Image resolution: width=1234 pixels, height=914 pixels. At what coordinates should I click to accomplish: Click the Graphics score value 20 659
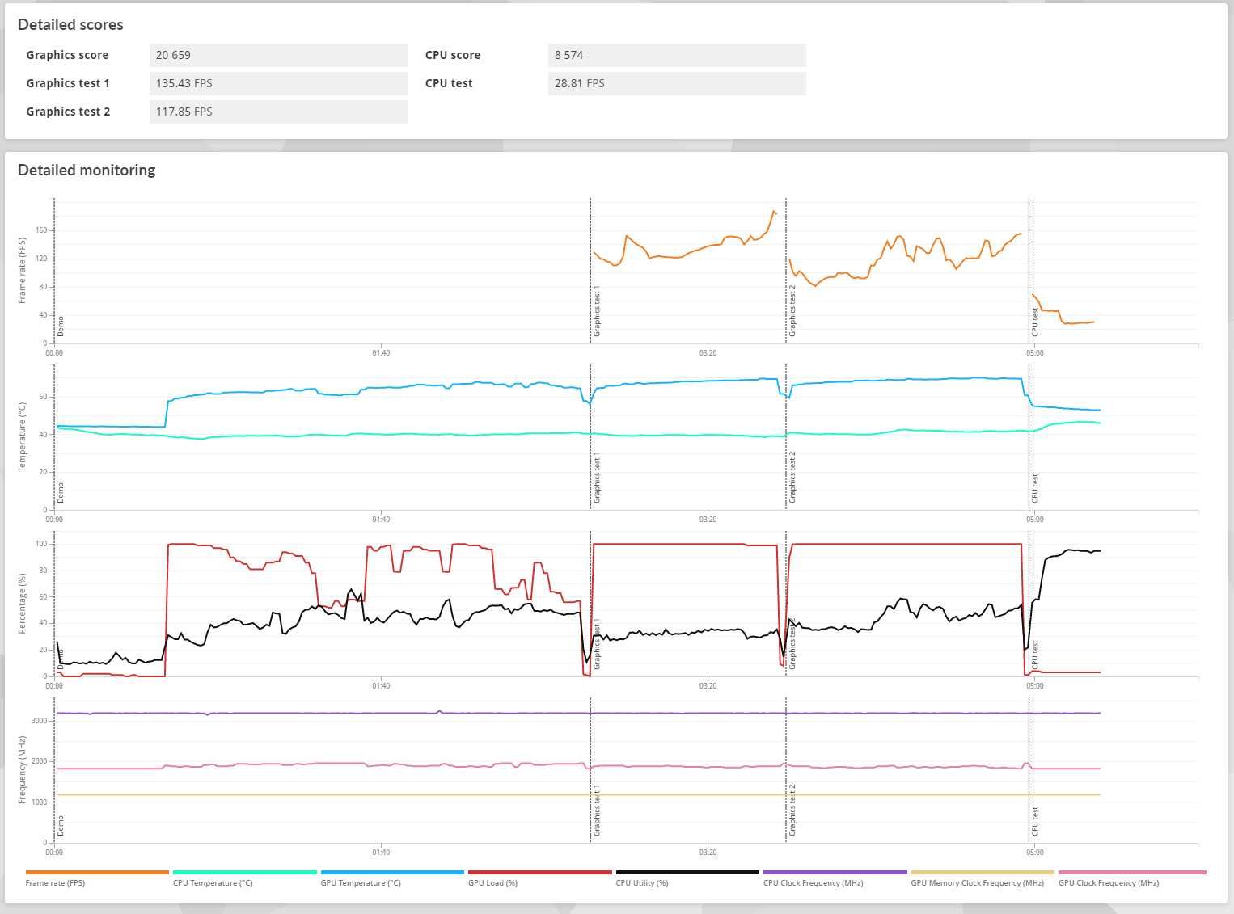pyautogui.click(x=278, y=55)
